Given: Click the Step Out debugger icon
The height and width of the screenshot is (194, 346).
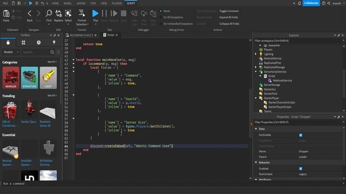Looking at the screenshot, I should click(153, 13).
